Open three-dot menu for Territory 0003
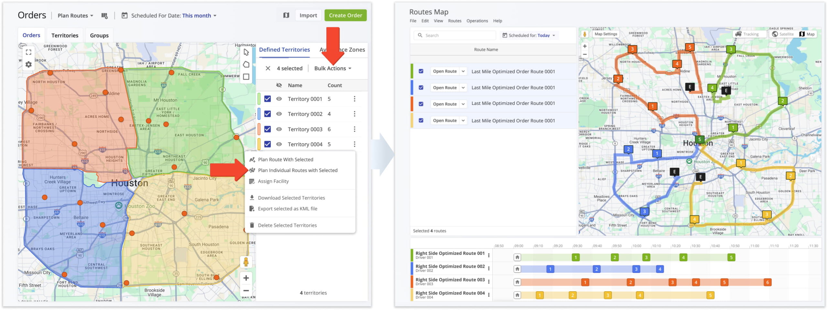Viewport: 828px width, 310px height. point(354,129)
